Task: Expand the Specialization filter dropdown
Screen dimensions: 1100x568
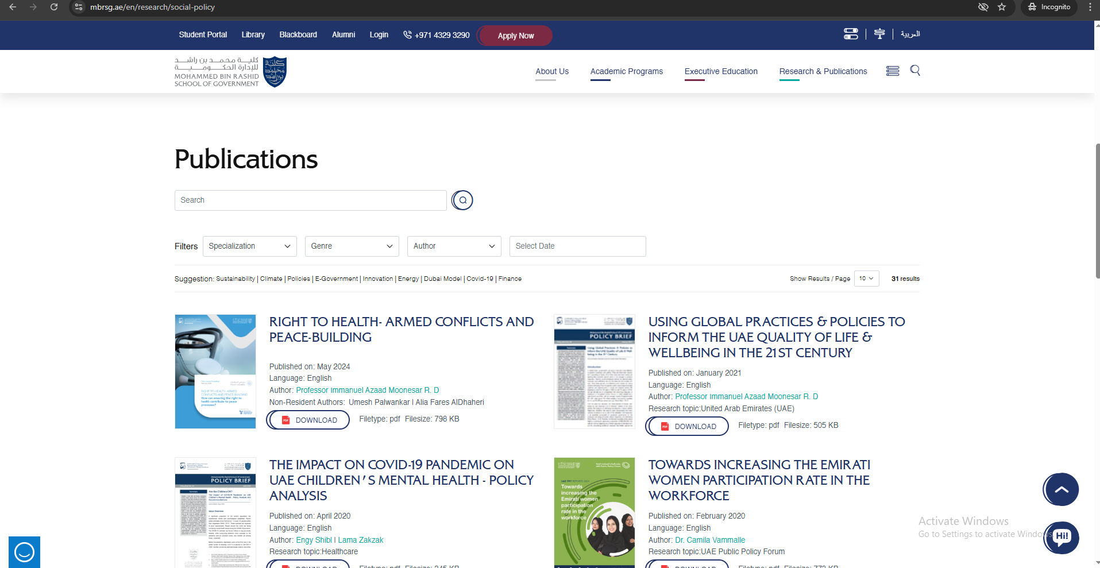Action: [249, 246]
